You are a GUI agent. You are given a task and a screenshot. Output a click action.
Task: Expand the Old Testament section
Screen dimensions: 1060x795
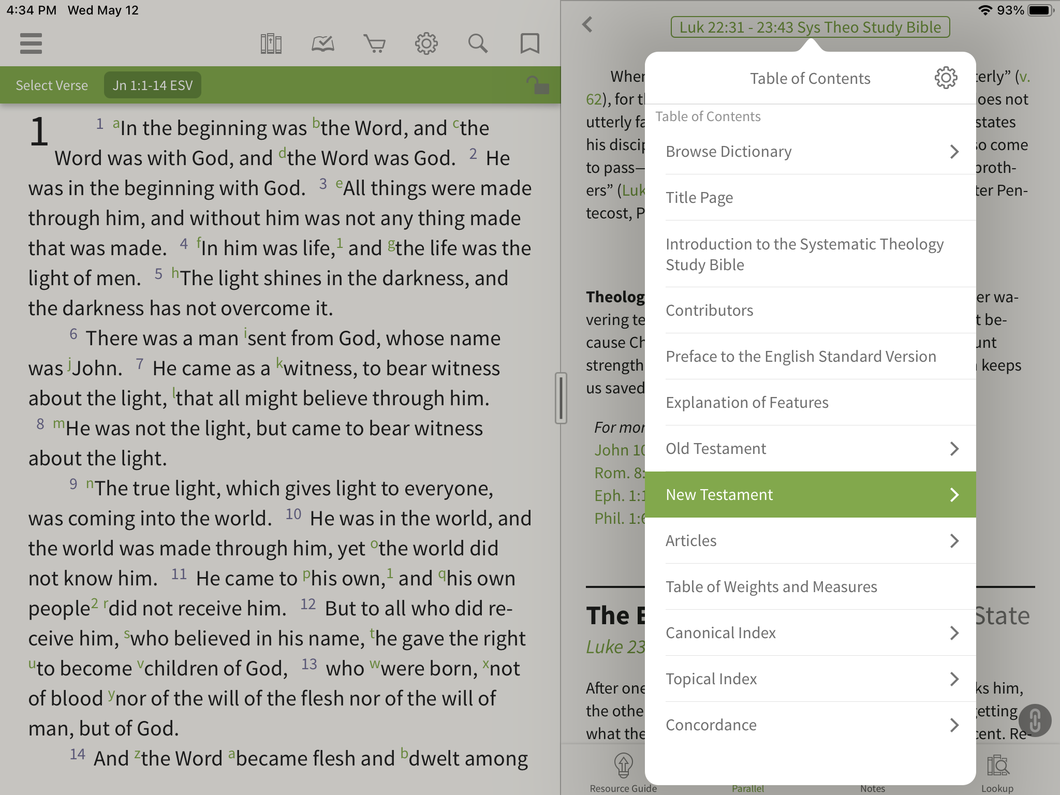(x=811, y=448)
